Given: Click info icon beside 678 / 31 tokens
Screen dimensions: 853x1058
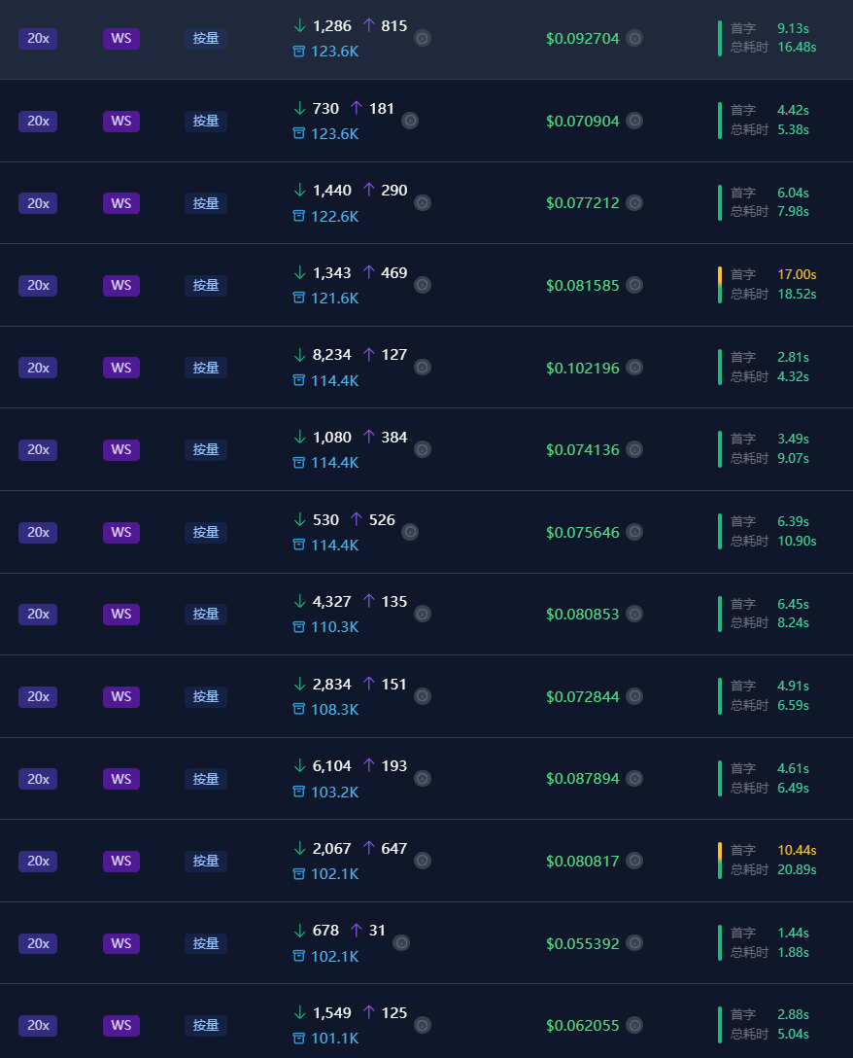Looking at the screenshot, I should (x=401, y=942).
